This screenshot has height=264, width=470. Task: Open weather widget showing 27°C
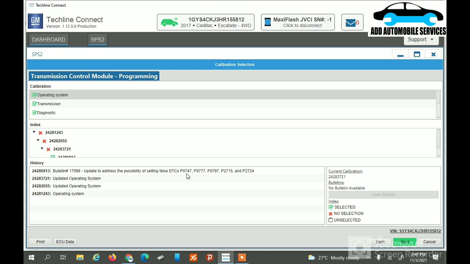tap(333, 257)
